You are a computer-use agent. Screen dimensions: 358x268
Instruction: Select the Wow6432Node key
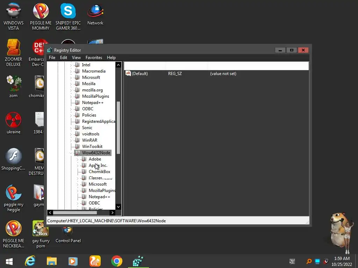coord(96,153)
